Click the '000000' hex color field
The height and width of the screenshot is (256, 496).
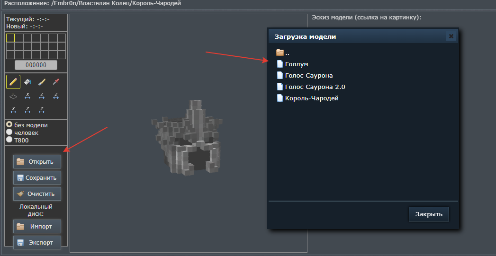click(36, 65)
